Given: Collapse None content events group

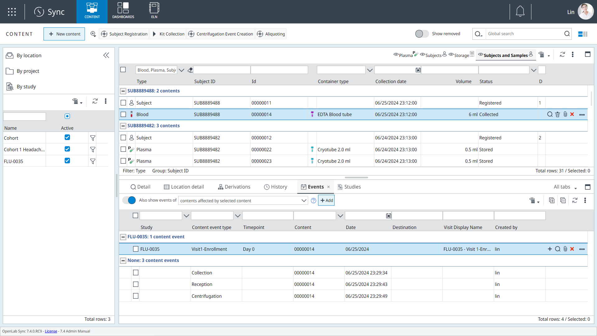Looking at the screenshot, I should click(x=123, y=260).
